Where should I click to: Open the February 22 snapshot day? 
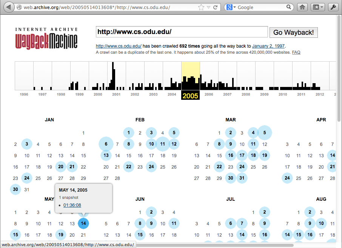point(129,167)
